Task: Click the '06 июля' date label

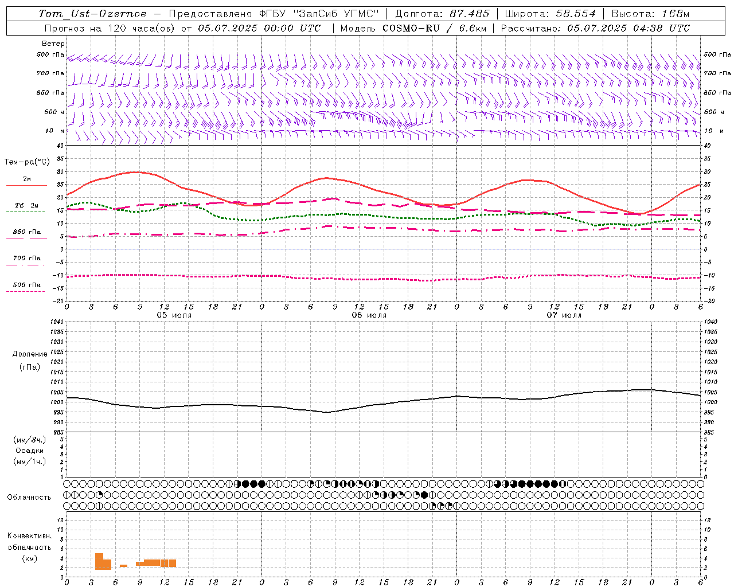Action: pyautogui.click(x=369, y=315)
